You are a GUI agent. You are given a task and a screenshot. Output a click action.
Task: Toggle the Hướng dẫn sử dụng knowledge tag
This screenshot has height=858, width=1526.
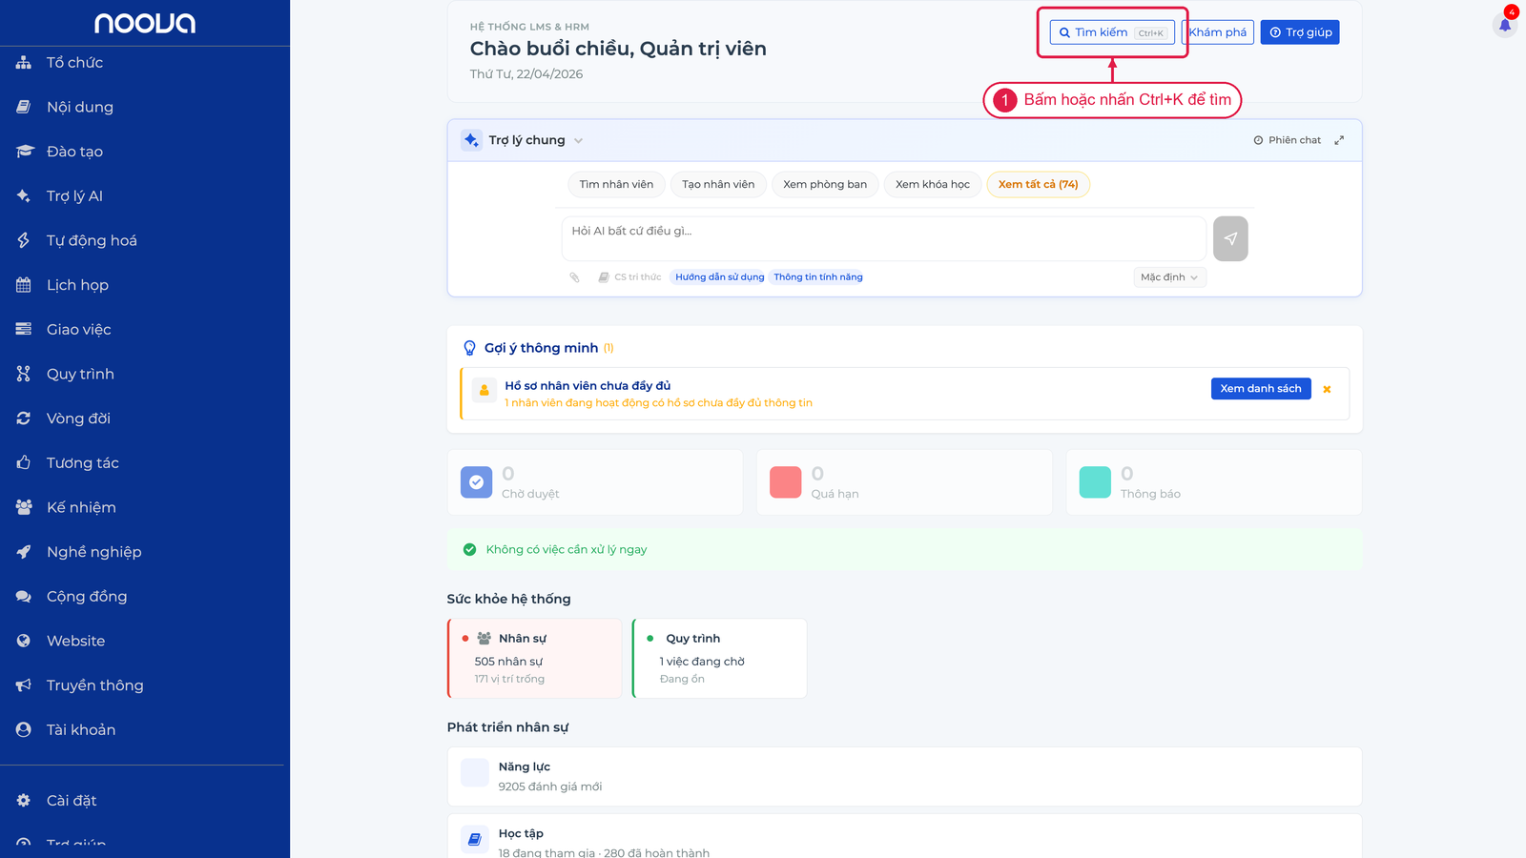click(x=720, y=277)
